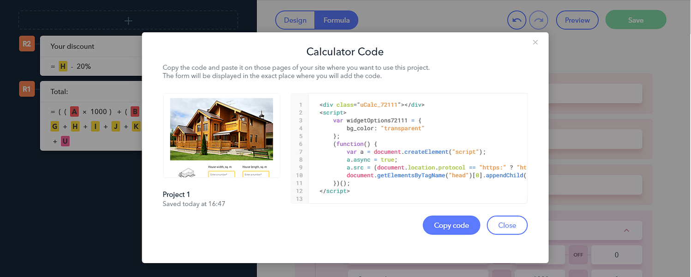
Task: Click red variable A in Total formula
Action: 74,111
